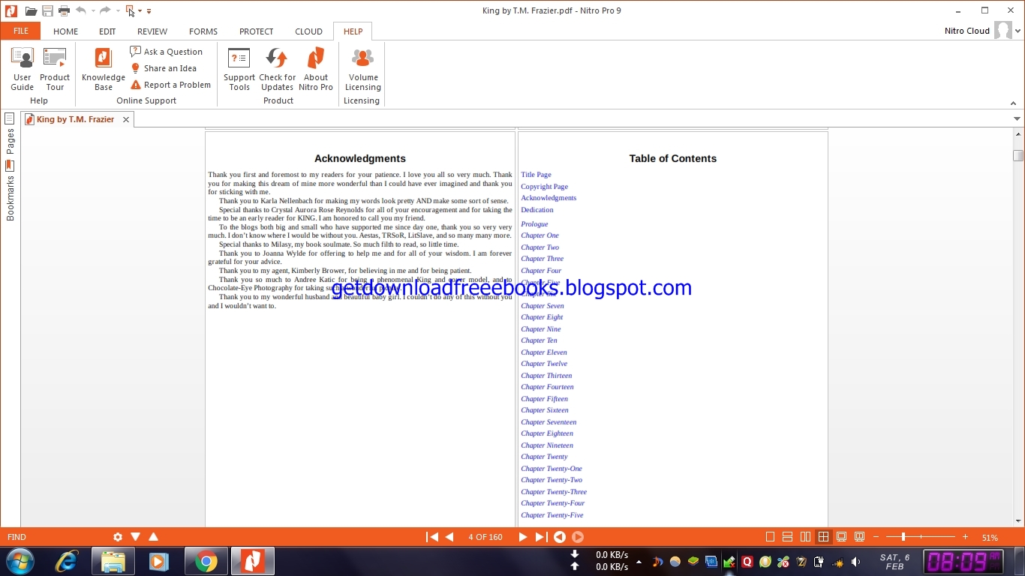Jump to Chapter Seven
This screenshot has height=576, width=1025.
point(543,306)
